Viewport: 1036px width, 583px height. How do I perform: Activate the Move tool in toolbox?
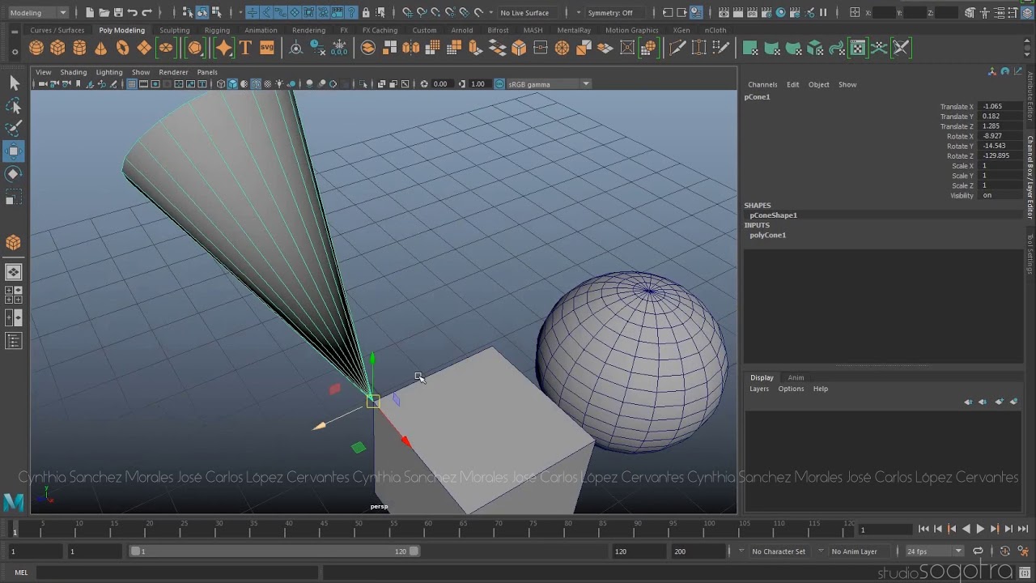click(14, 151)
